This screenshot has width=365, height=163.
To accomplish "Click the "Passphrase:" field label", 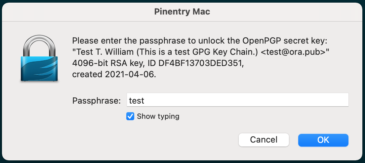I will click(x=97, y=100).
